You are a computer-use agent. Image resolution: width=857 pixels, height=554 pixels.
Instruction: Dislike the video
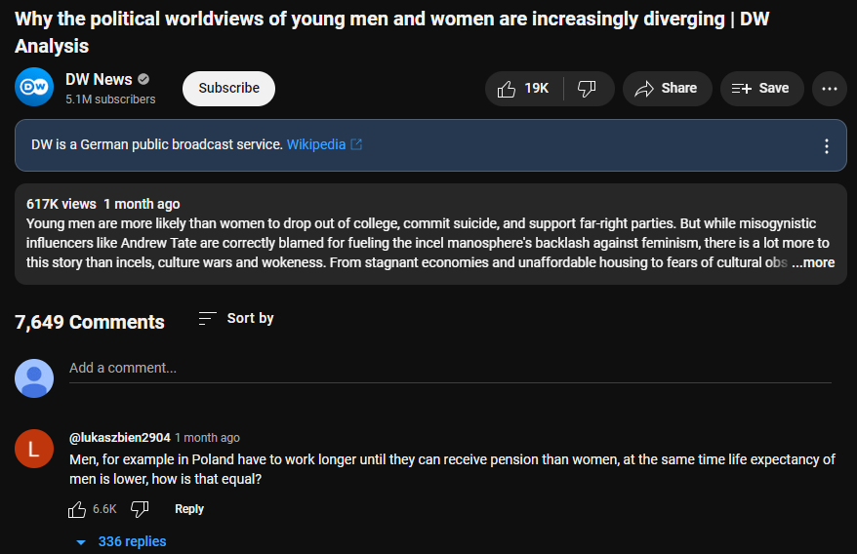[588, 89]
